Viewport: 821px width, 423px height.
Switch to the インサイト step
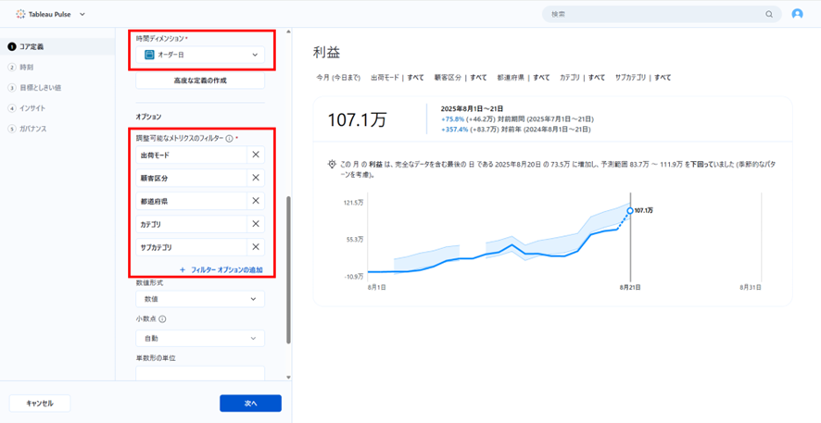pyautogui.click(x=32, y=108)
